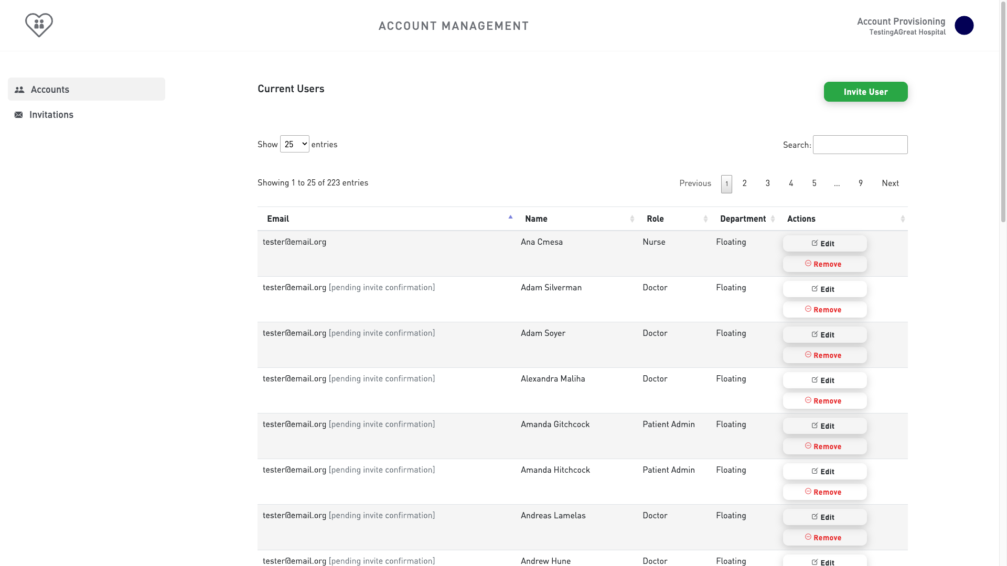Click Showing 1 to 25 of 223 entries
The height and width of the screenshot is (566, 1007).
[x=313, y=183]
